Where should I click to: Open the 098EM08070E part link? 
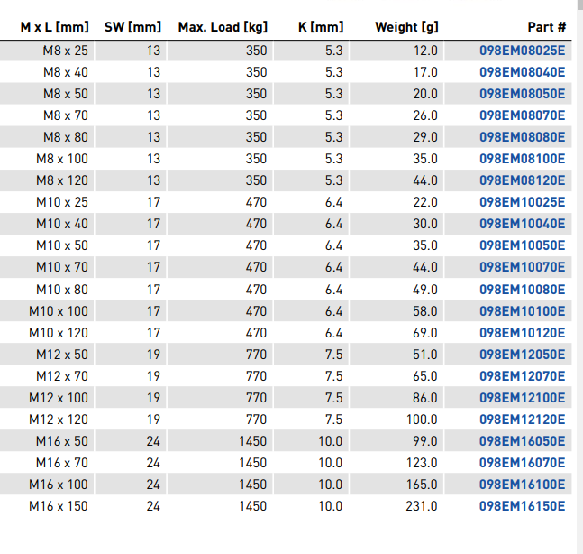click(522, 115)
